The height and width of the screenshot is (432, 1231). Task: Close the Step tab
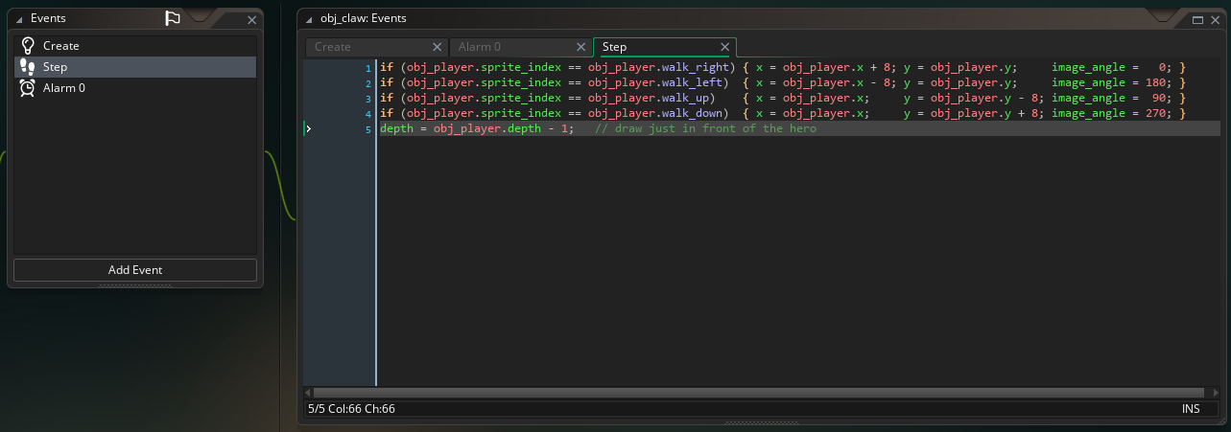[x=725, y=47]
